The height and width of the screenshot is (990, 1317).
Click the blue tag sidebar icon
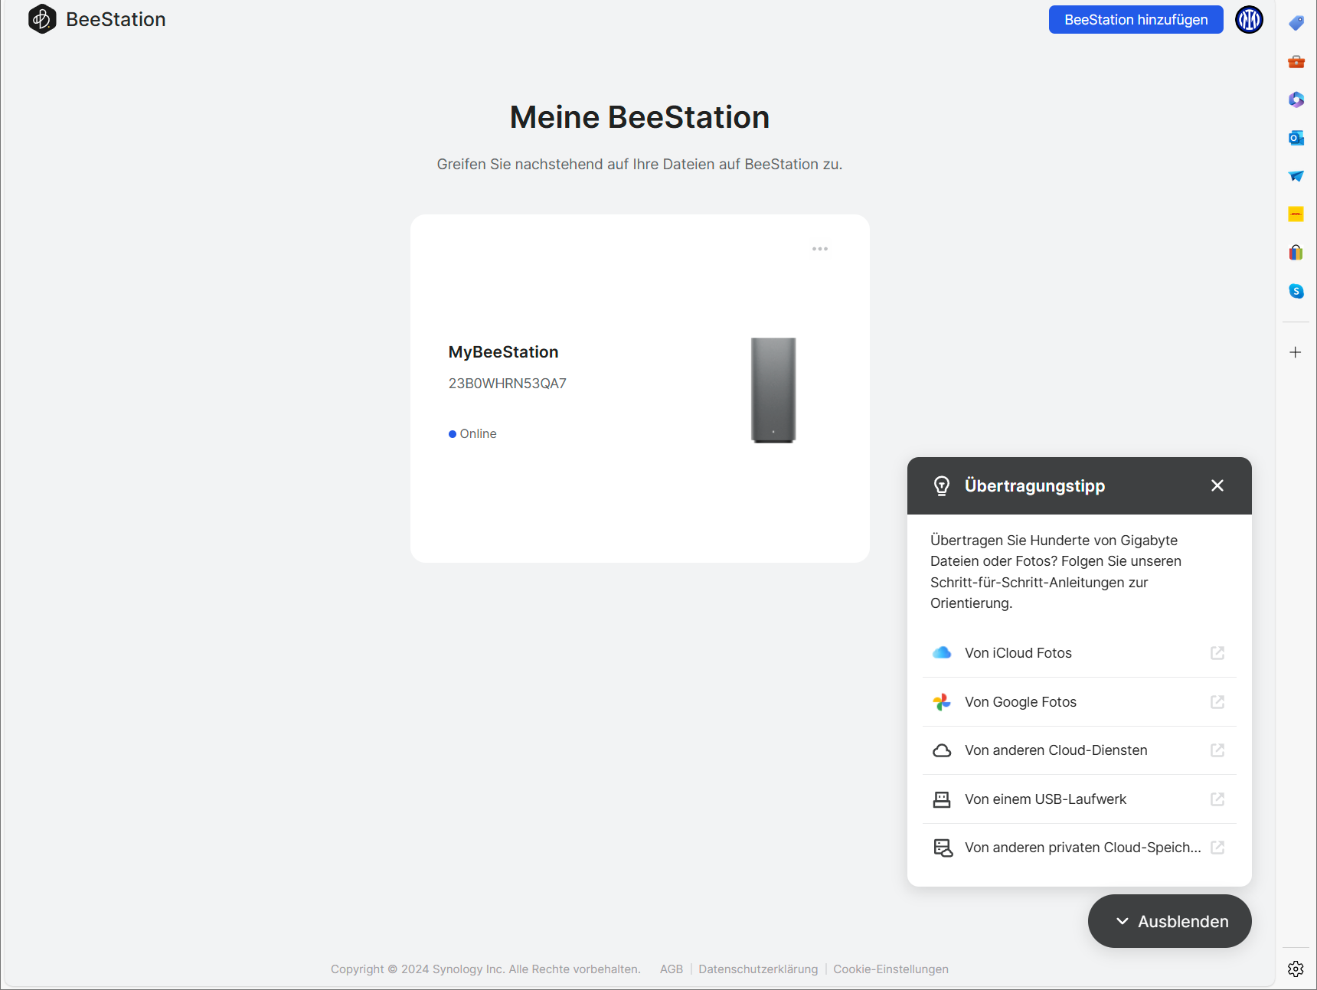coord(1296,23)
